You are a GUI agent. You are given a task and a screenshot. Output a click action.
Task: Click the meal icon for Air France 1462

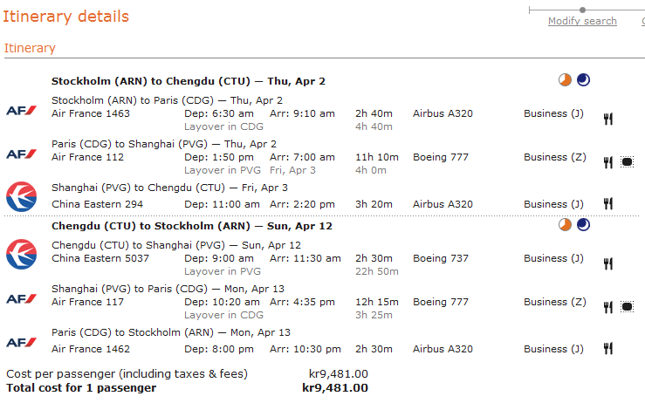pyautogui.click(x=608, y=348)
